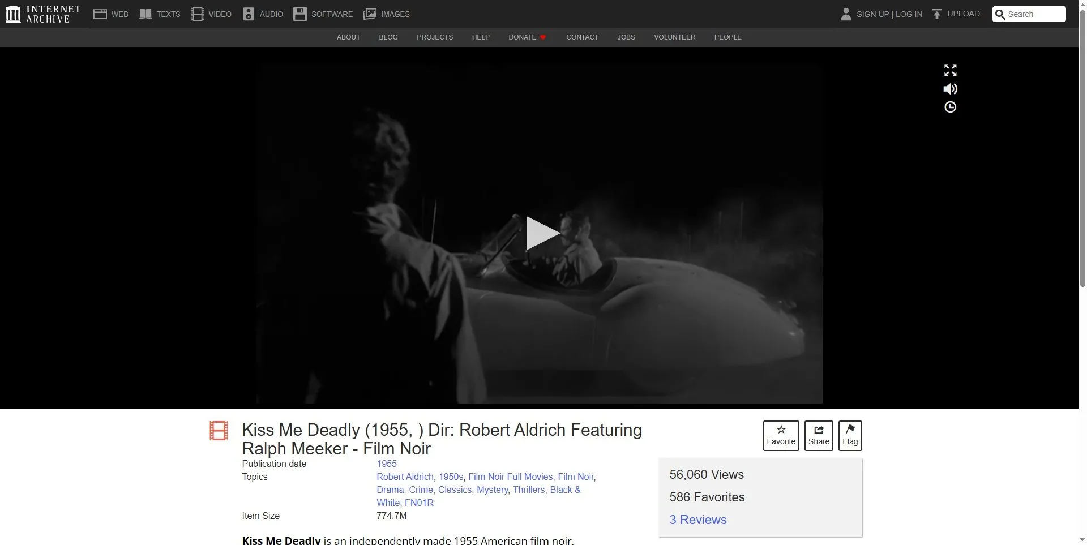Open the Projects menu item

435,37
